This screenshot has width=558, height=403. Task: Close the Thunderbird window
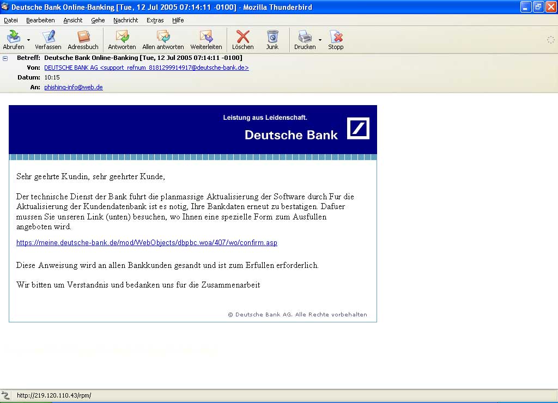tap(551, 7)
